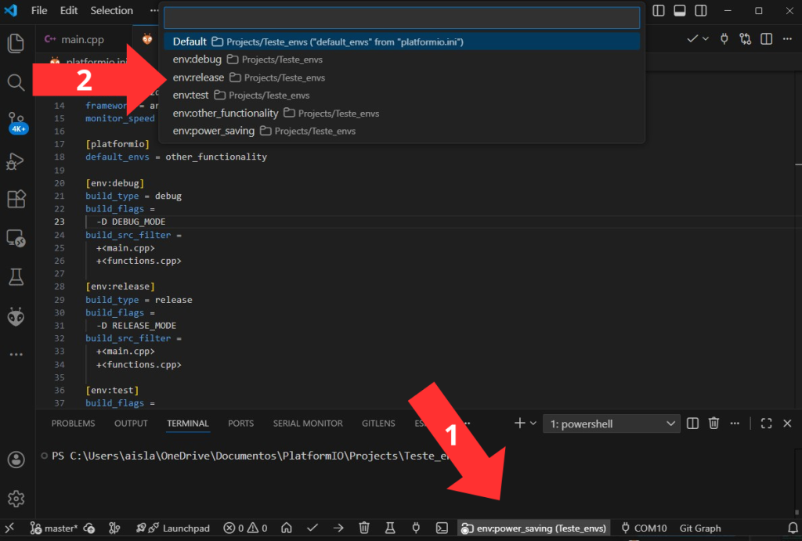Open the Testing flask icon in activity bar
This screenshot has height=541, width=802.
[x=16, y=276]
